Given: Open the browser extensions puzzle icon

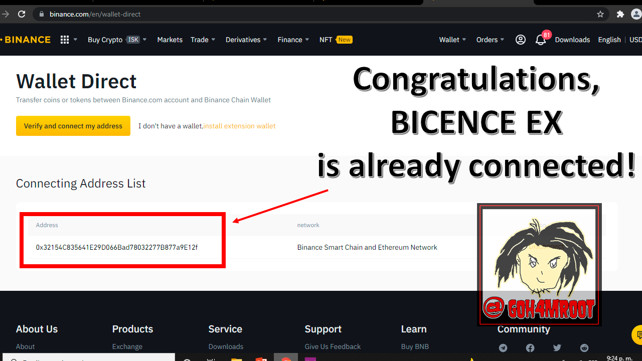Looking at the screenshot, I should [x=620, y=14].
